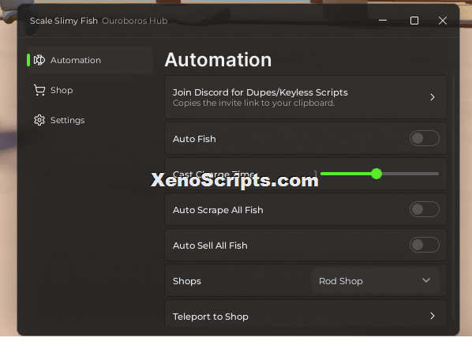Screen dimensions: 472x360
Task: Click the large 'Automation' page heading
Action: point(218,59)
